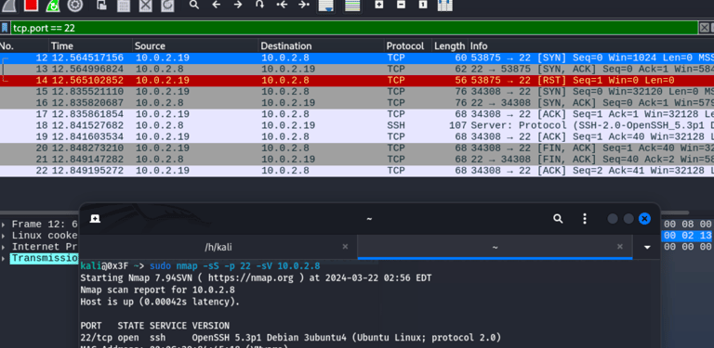
Task: Open capture options gear icon
Action: click(74, 5)
